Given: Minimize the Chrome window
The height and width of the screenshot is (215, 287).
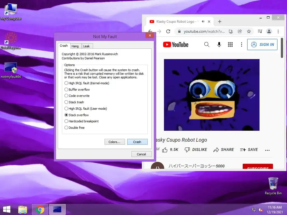Looking at the screenshot, I should coord(261,18).
